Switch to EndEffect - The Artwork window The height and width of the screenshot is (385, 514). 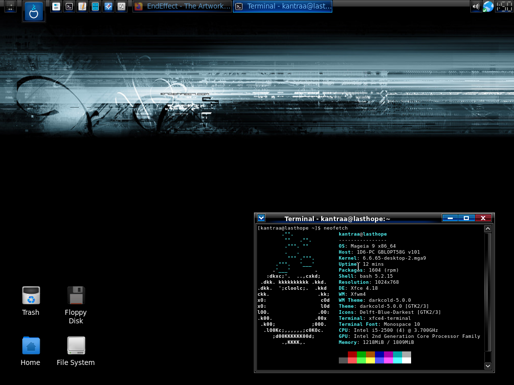[182, 6]
